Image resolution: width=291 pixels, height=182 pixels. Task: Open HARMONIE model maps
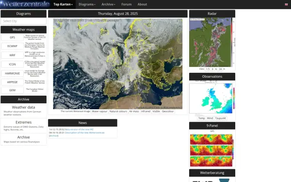pos(12,73)
